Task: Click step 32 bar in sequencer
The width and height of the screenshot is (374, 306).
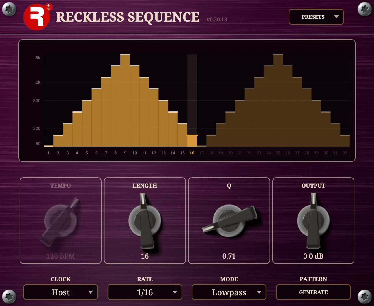Action: 345,141
